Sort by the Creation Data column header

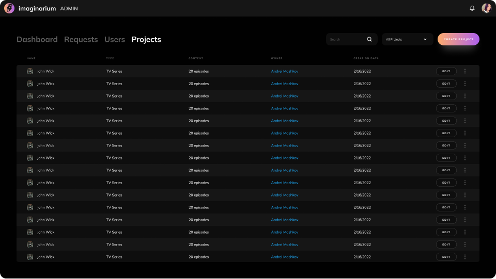tap(366, 58)
